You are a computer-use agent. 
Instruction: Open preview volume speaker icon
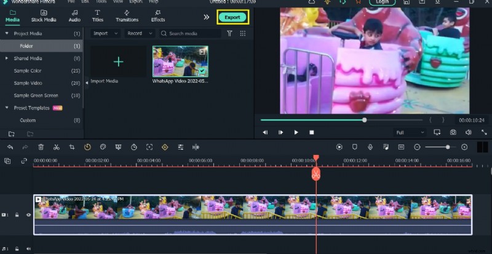[469, 132]
